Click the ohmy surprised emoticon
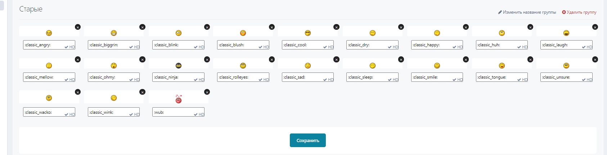 click(114, 66)
